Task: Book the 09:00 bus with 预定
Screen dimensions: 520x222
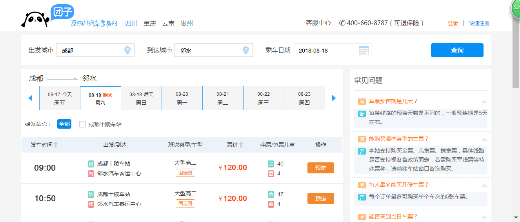Action: (x=320, y=168)
